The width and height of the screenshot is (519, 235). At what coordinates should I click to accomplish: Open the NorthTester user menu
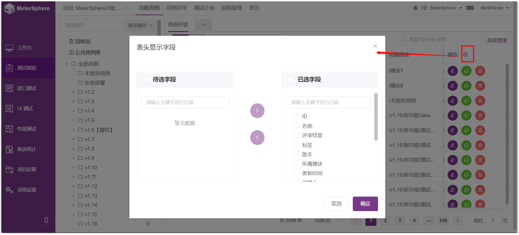pos(495,8)
